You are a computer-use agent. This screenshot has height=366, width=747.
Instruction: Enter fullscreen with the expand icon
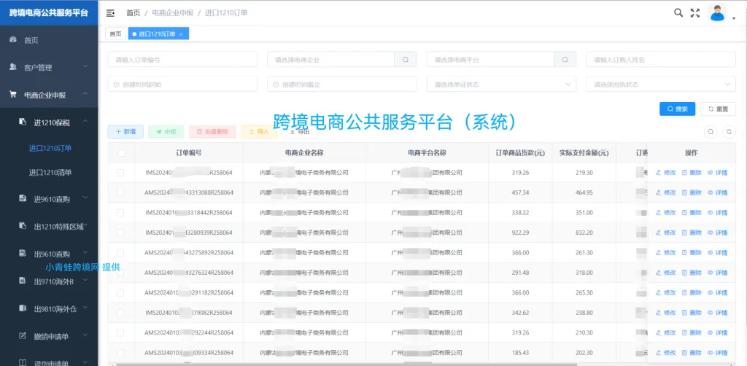(x=695, y=13)
